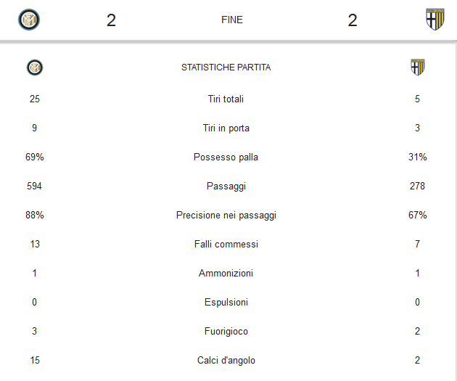Click the Inter crest in the score header

coord(29,20)
